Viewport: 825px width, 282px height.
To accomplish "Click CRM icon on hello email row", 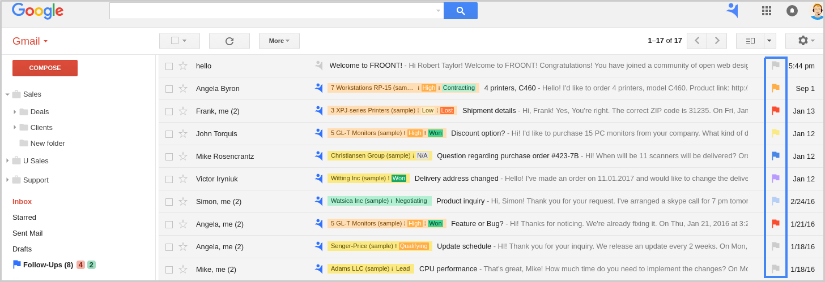I will [x=318, y=66].
